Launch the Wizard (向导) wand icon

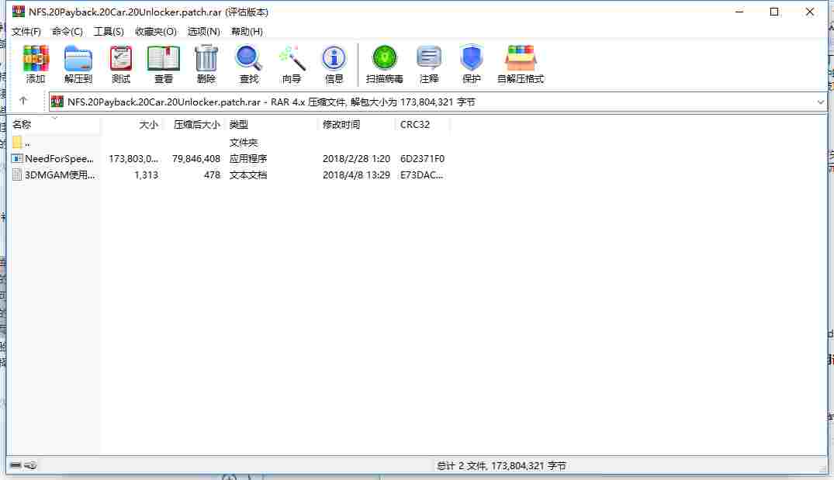tap(292, 58)
